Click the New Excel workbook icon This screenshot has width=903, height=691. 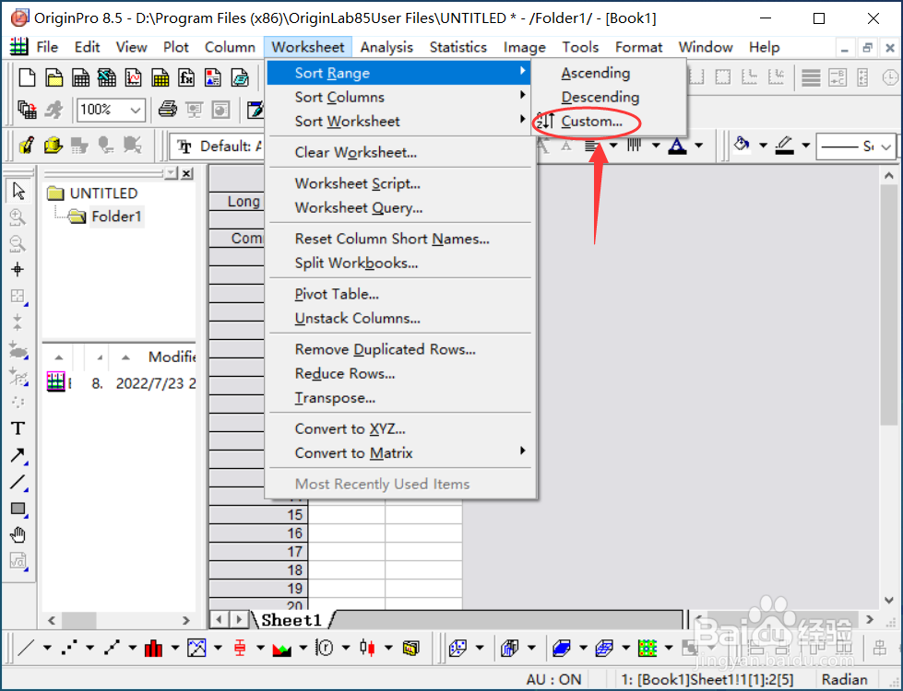(107, 77)
